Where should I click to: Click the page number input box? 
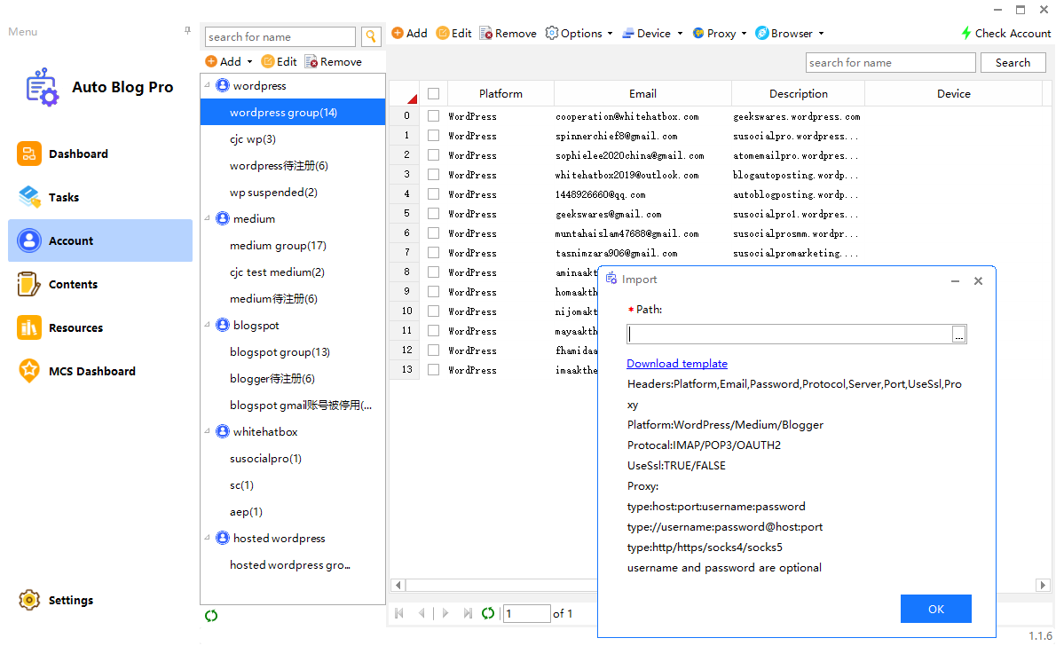526,613
